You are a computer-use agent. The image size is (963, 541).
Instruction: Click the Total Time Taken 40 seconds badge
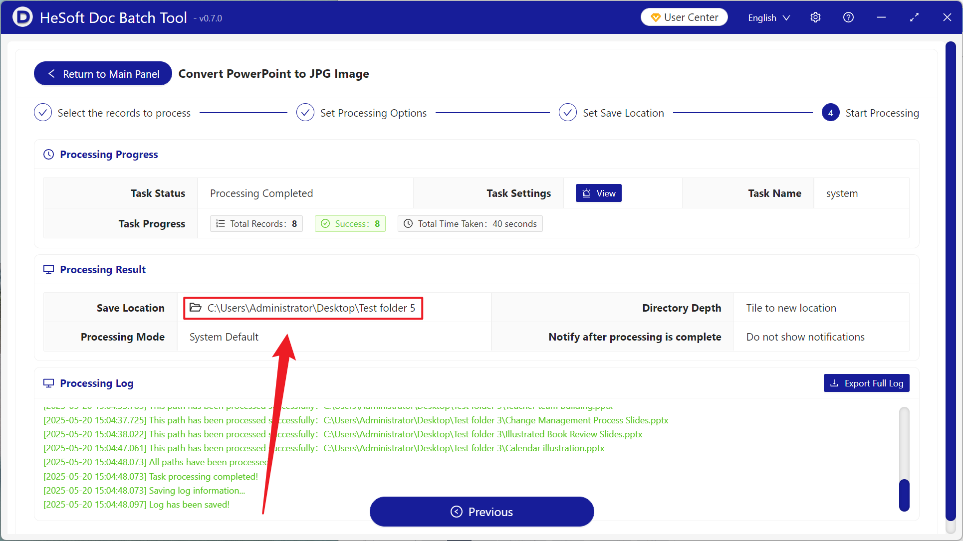pyautogui.click(x=470, y=224)
